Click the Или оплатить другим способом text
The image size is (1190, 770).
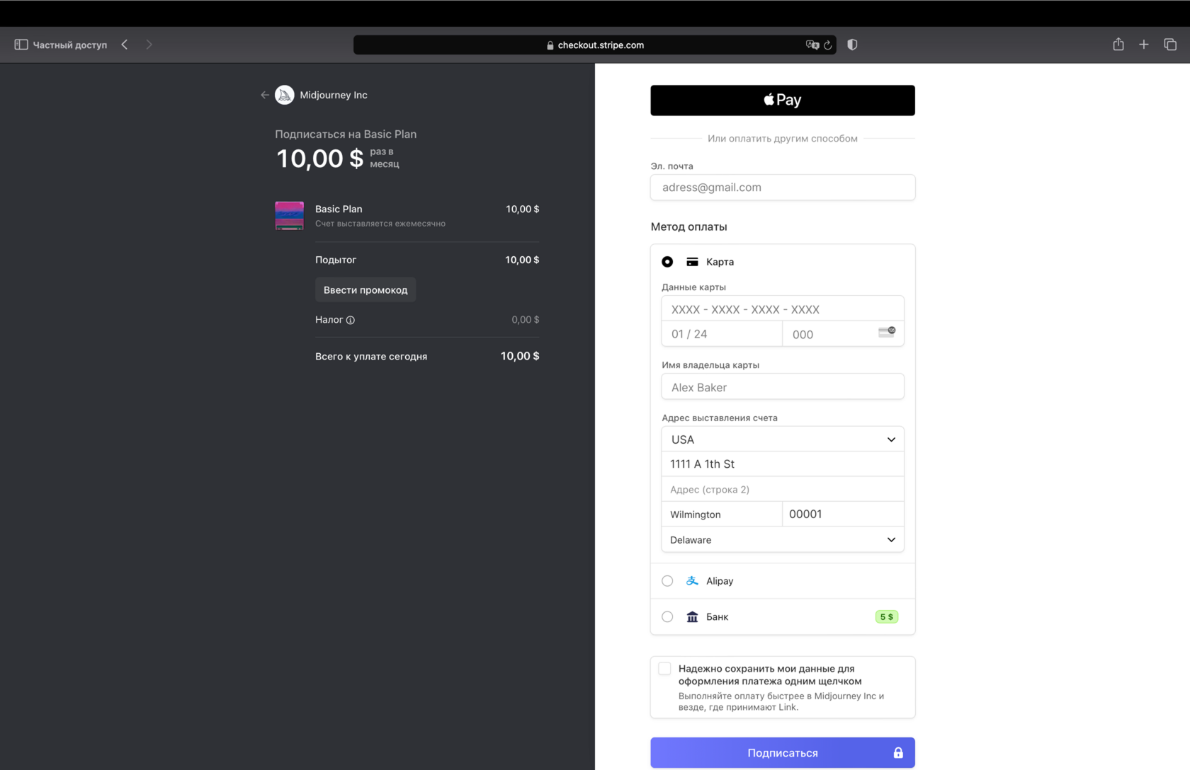click(x=783, y=139)
